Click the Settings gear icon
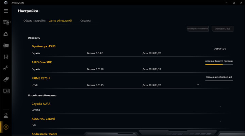 tap(6, 127)
